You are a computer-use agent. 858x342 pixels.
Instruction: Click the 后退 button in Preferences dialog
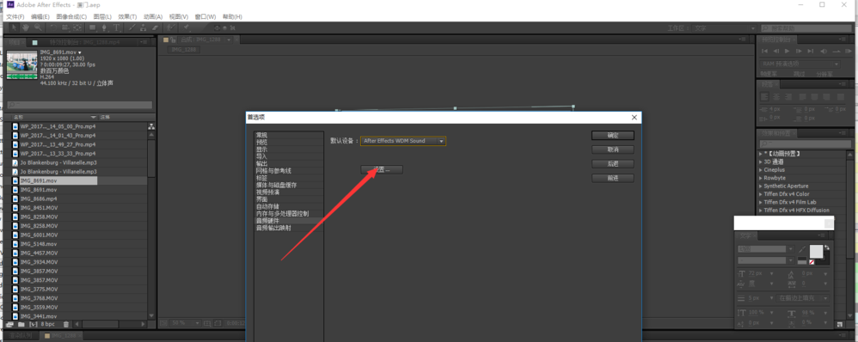[612, 163]
